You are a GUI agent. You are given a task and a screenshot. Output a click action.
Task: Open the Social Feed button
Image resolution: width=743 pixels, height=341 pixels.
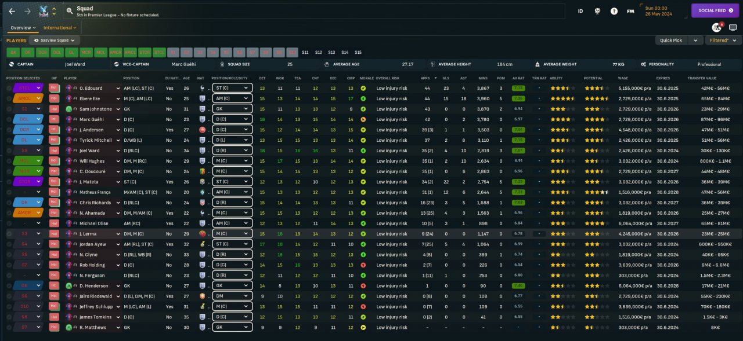point(715,10)
